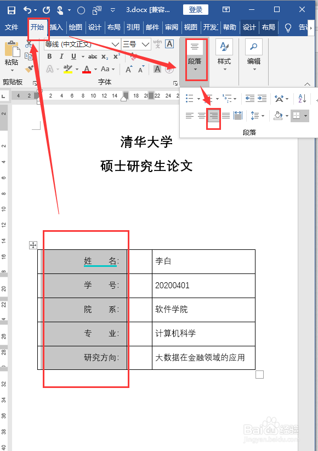Center align text
This screenshot has width=318, height=451.
(202, 116)
